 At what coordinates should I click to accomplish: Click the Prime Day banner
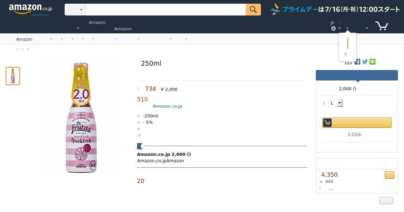click(x=335, y=9)
